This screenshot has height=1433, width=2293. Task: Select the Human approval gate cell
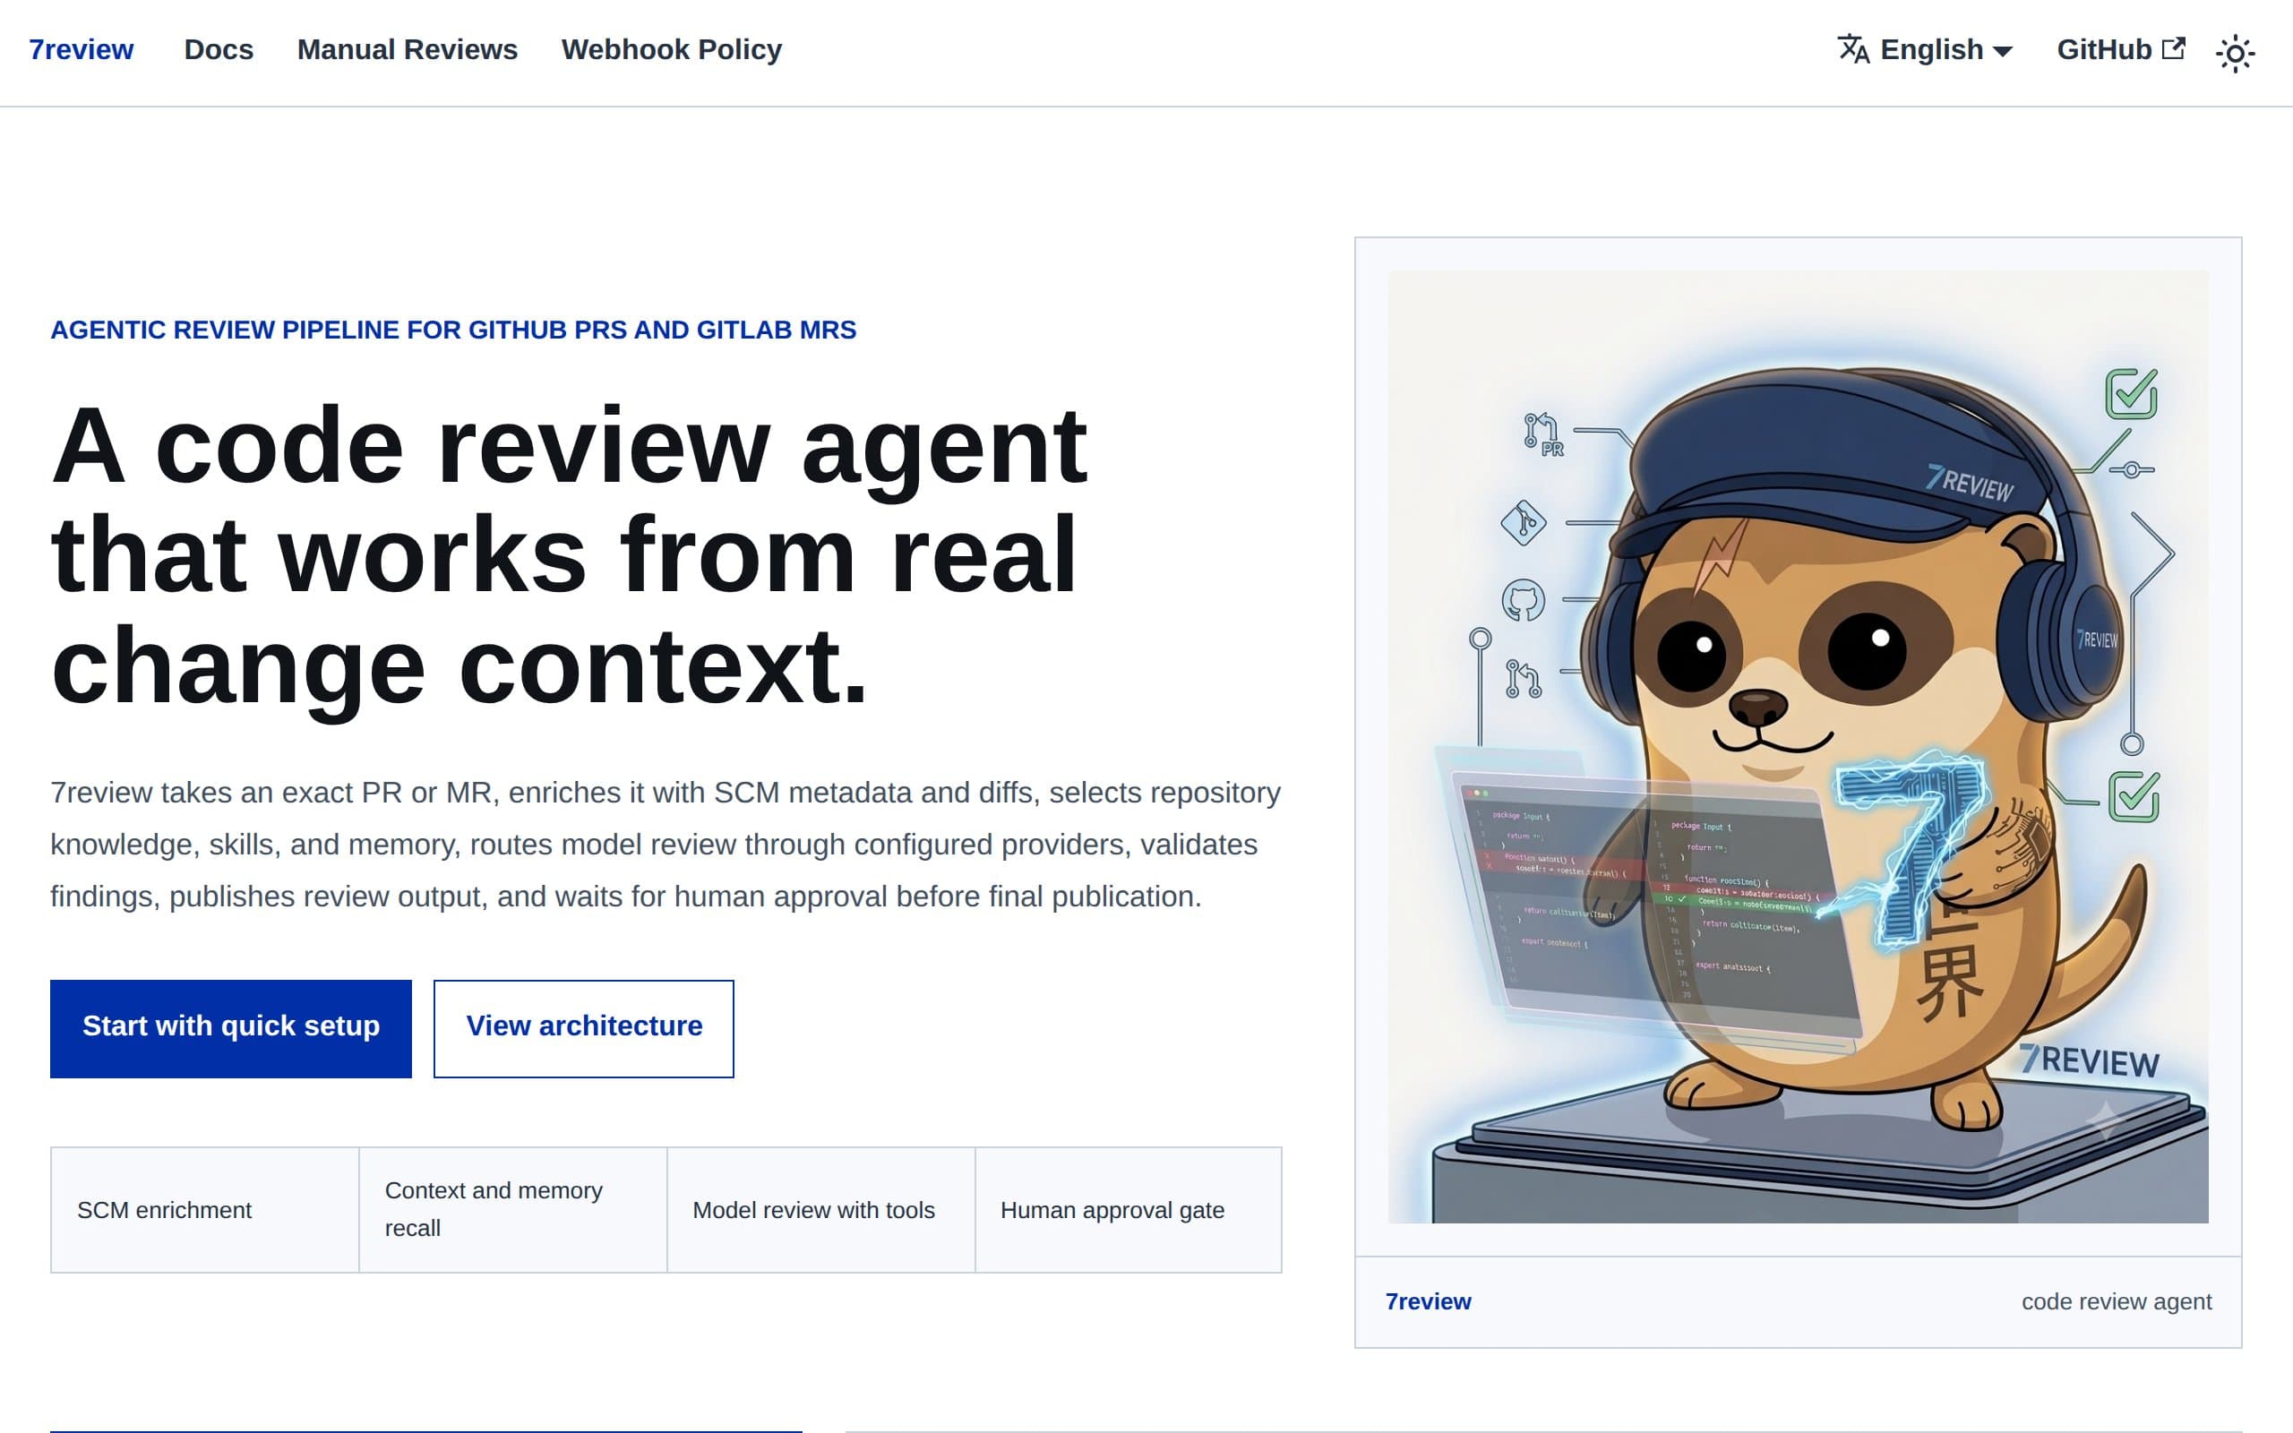point(1129,1209)
